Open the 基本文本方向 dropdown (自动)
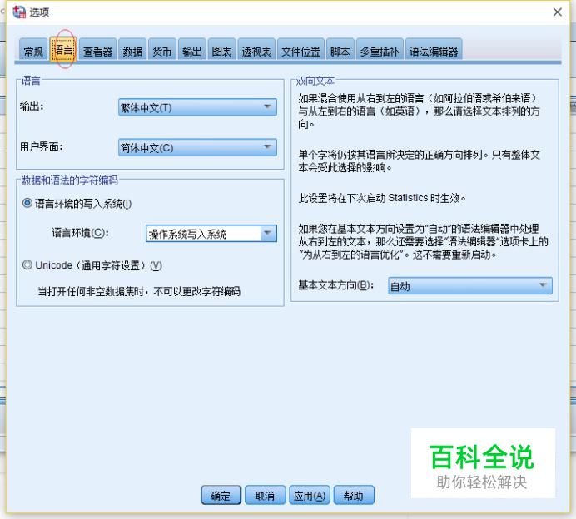Screen dimensions: 576x519 coord(469,285)
